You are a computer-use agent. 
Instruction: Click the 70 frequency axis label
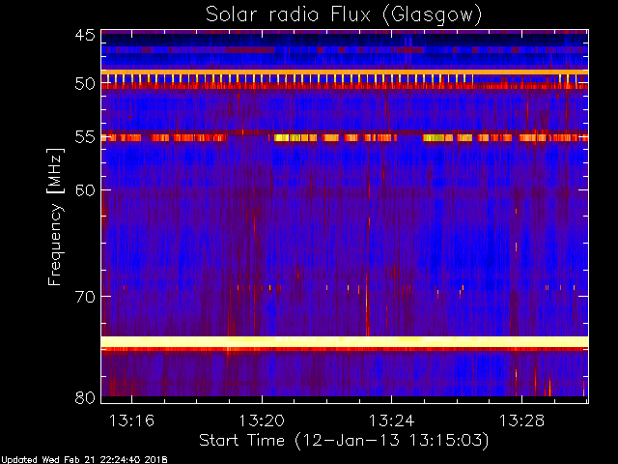85,296
